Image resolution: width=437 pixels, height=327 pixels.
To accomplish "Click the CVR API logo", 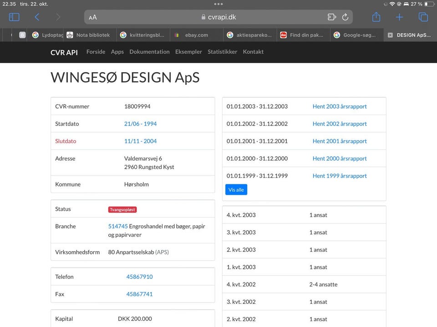I will tap(64, 52).
